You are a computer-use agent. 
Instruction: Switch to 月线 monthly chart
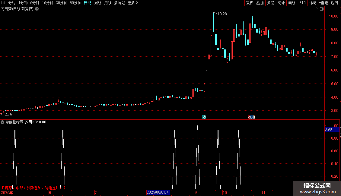(108, 3)
